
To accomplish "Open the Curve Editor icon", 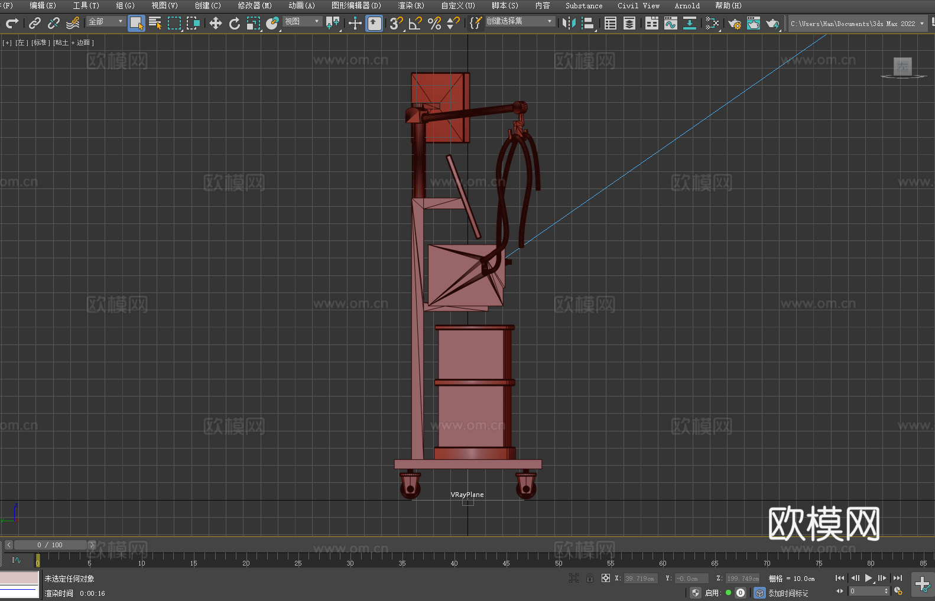I will click(670, 23).
